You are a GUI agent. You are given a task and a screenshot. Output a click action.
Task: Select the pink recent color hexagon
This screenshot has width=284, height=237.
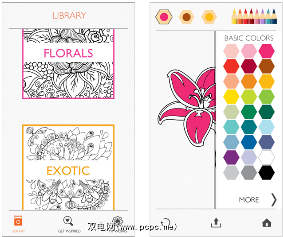pyautogui.click(x=164, y=17)
